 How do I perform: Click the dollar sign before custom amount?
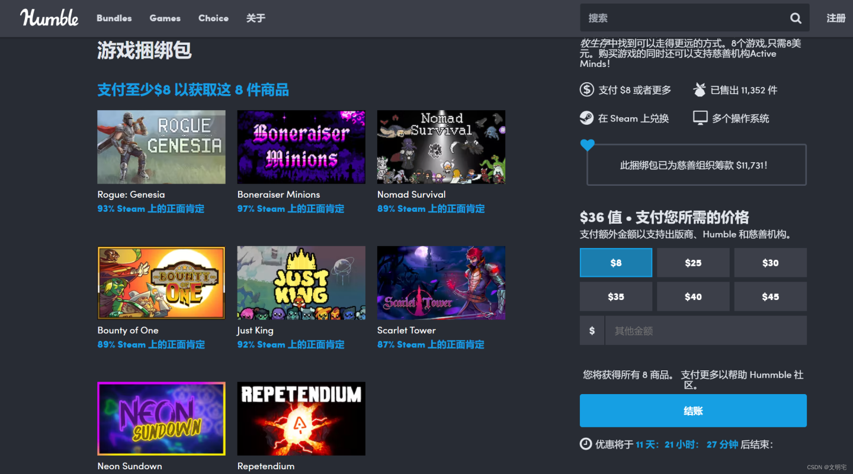(x=592, y=330)
